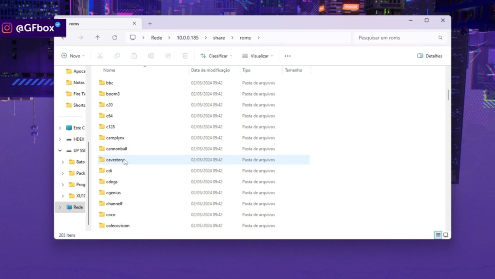Open the See more three-dots menu
This screenshot has height=279, width=495.
point(287,56)
